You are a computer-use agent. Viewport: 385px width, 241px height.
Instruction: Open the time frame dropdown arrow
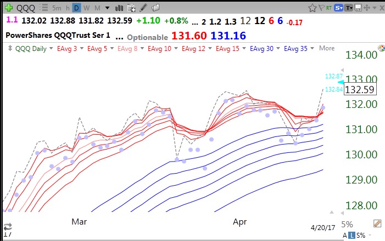point(107,8)
